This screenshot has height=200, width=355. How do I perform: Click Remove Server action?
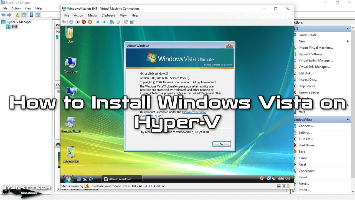pos(309,92)
